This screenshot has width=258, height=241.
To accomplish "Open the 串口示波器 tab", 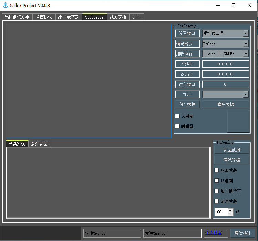I will click(x=68, y=17).
